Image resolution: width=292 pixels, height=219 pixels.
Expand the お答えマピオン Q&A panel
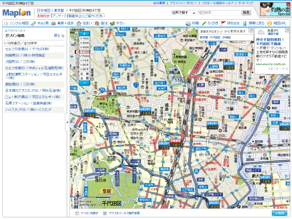[x=251, y=30]
